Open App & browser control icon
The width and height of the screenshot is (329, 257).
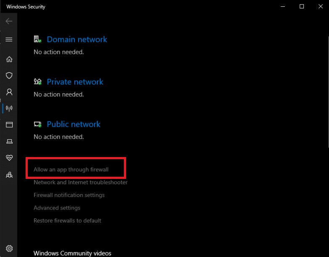coord(9,125)
